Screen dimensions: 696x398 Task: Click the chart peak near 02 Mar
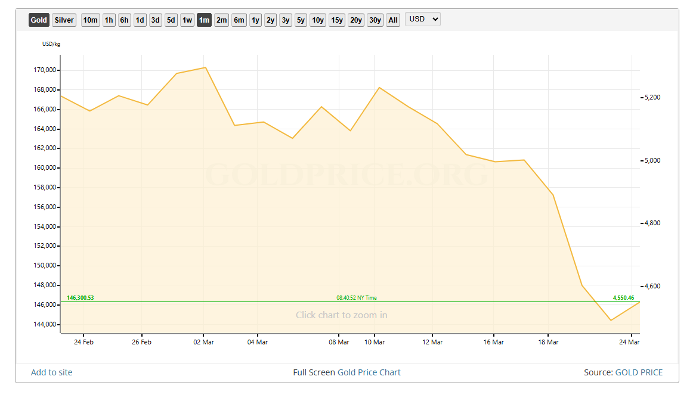[x=205, y=67]
